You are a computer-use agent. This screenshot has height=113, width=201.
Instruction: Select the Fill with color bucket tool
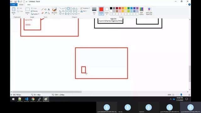(x=45, y=9)
